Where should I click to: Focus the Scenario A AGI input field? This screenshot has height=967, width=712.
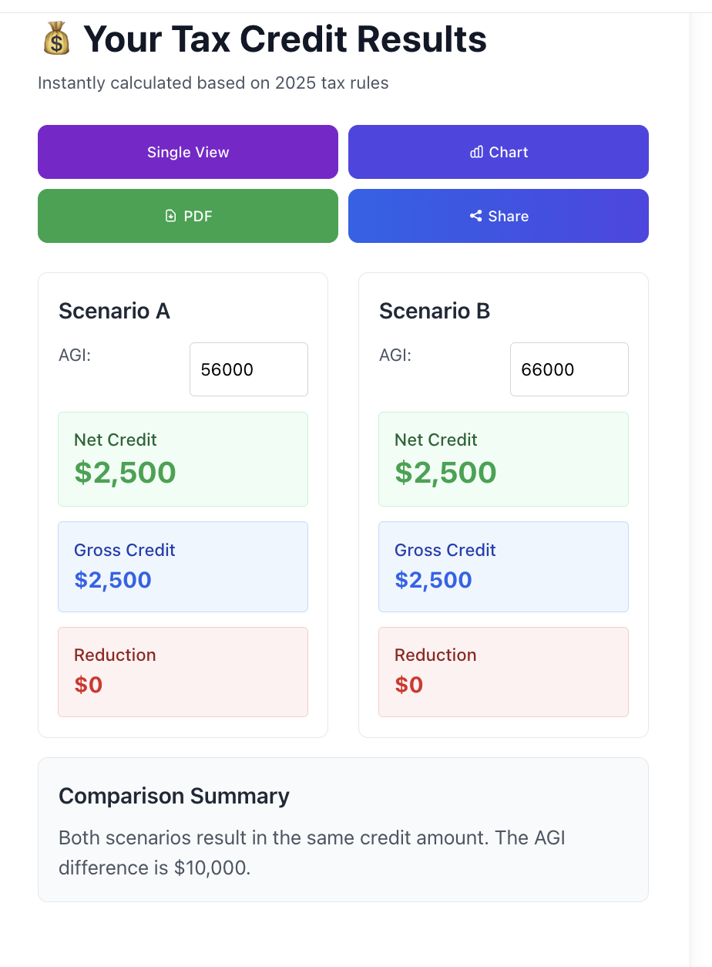coord(249,369)
